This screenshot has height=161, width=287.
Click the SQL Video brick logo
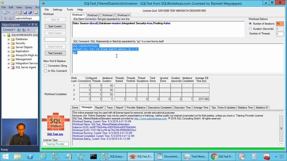point(56,122)
